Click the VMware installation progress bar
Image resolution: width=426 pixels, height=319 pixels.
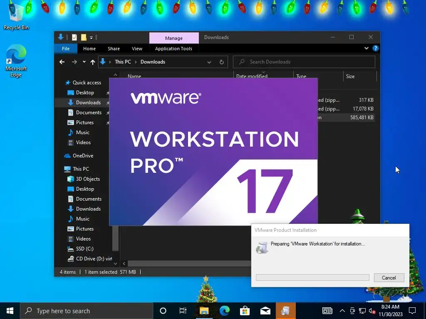coord(312,277)
